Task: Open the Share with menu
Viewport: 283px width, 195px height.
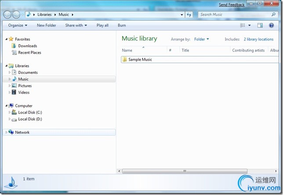Action: pyautogui.click(x=76, y=25)
